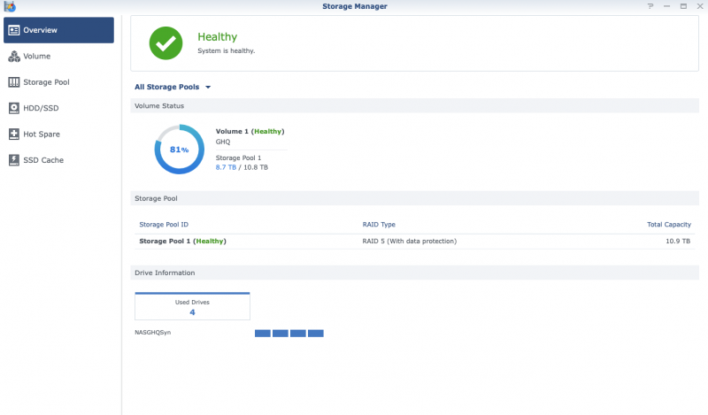Select Hot Spare in the left panel

pos(41,134)
